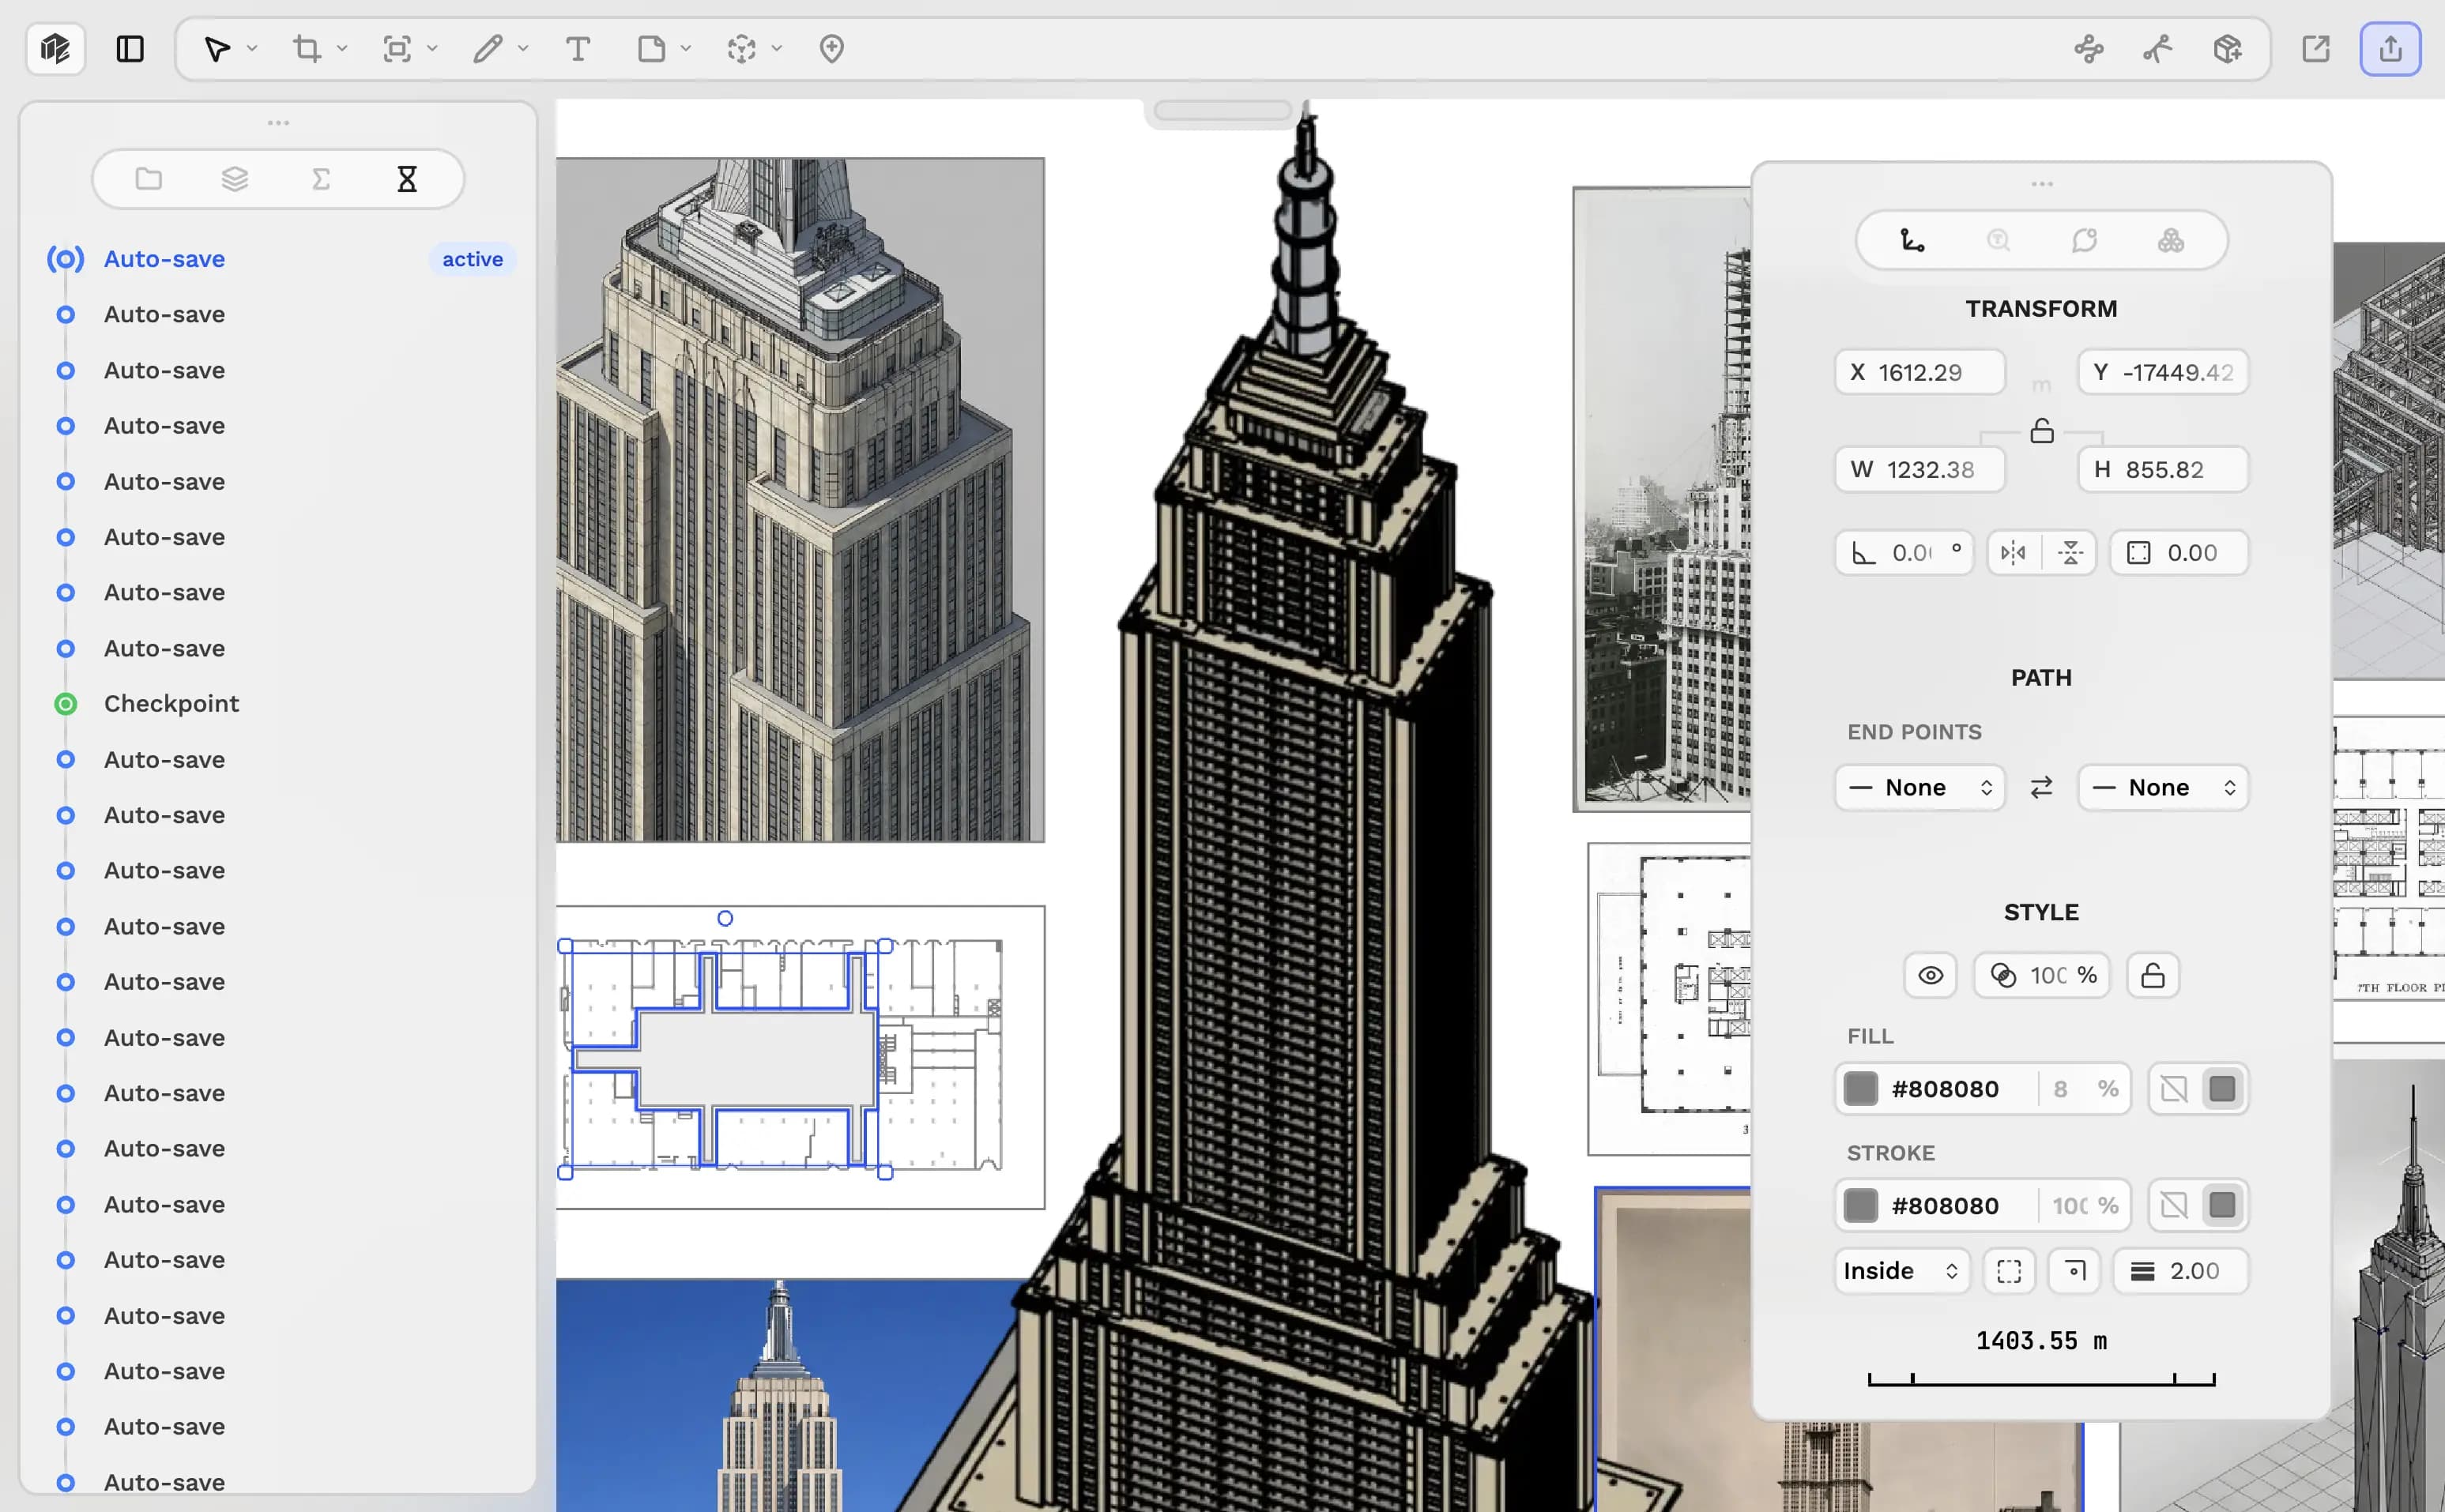
Task: Click the branch path icon in toolbar
Action: click(x=2158, y=48)
